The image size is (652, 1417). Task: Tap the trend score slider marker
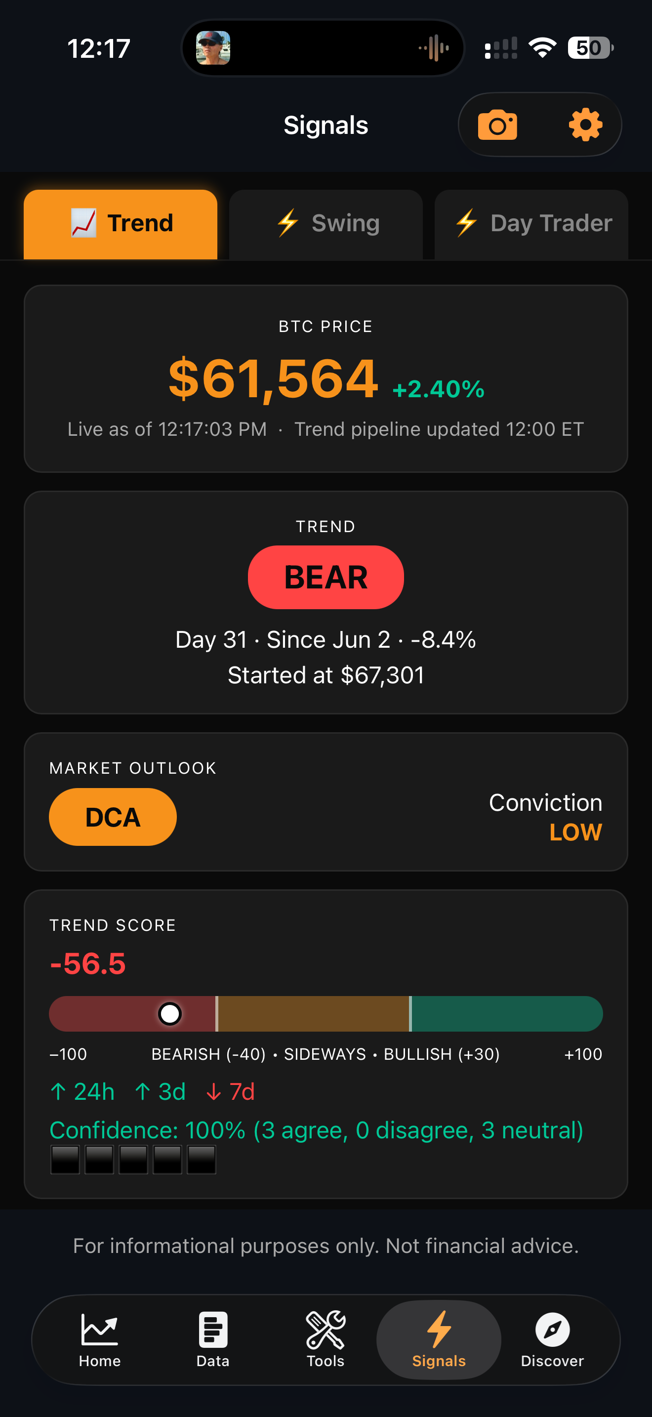pos(170,1014)
